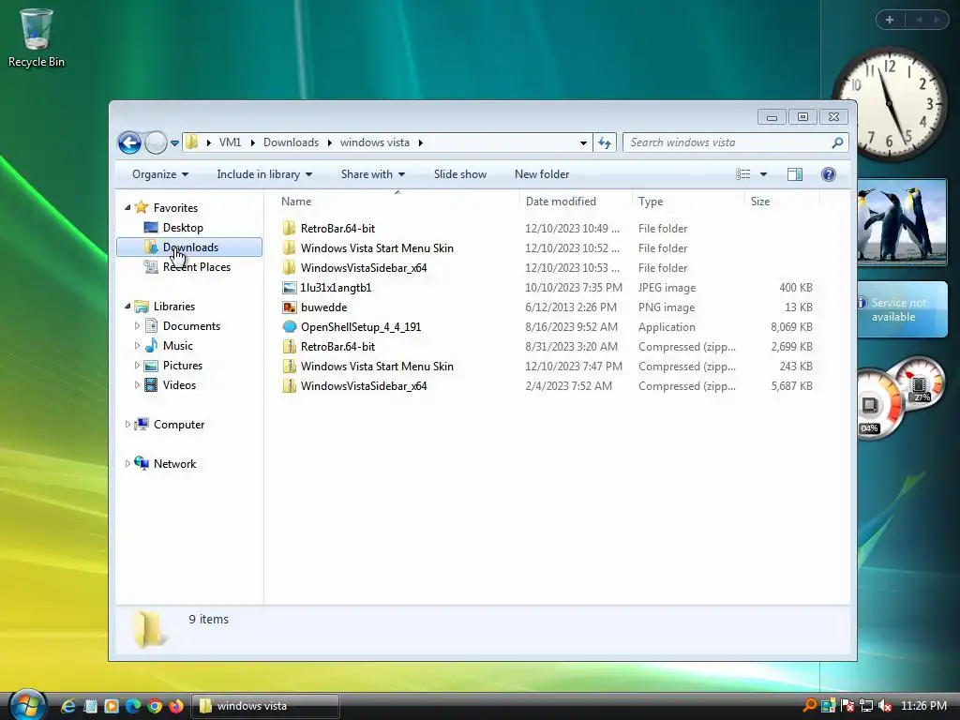Open the arrow after Downloads breadcrumb
This screenshot has width=960, height=720.
click(329, 142)
